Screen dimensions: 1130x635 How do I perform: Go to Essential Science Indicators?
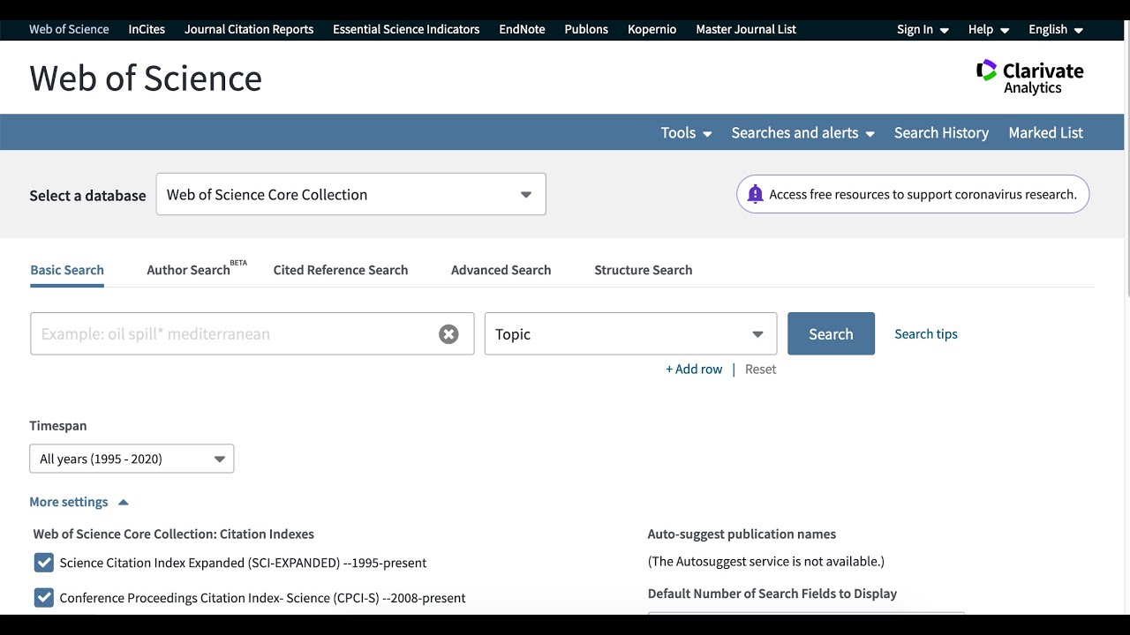click(x=406, y=29)
